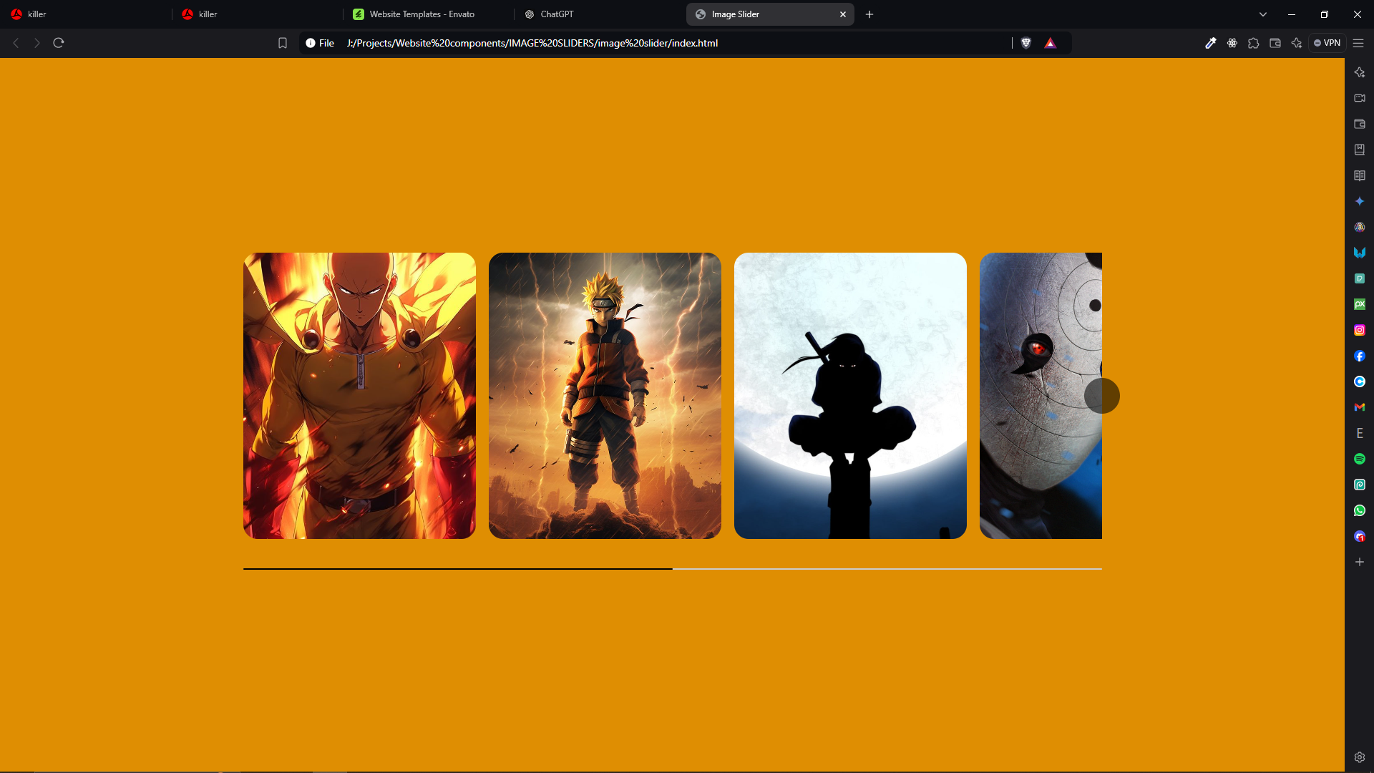Open the Extensions puzzle icon

tap(1254, 43)
